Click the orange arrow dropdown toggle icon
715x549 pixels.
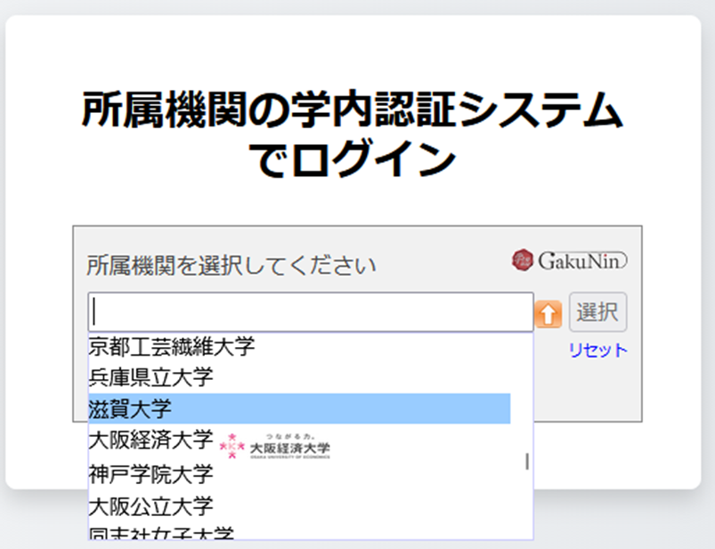(x=548, y=313)
